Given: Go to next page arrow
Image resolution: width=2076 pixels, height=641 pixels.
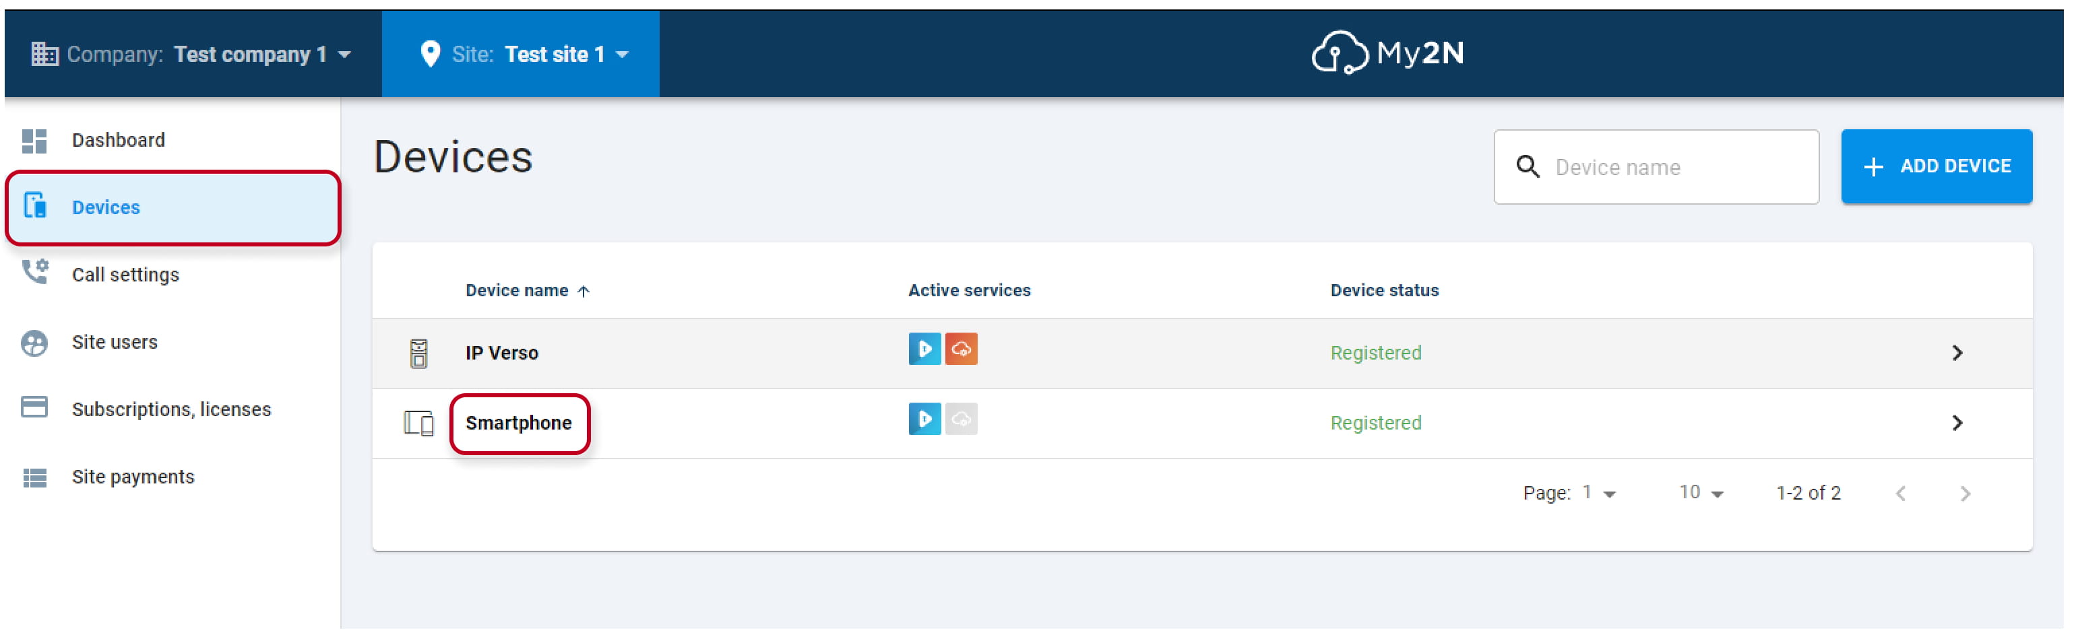Looking at the screenshot, I should [1965, 494].
